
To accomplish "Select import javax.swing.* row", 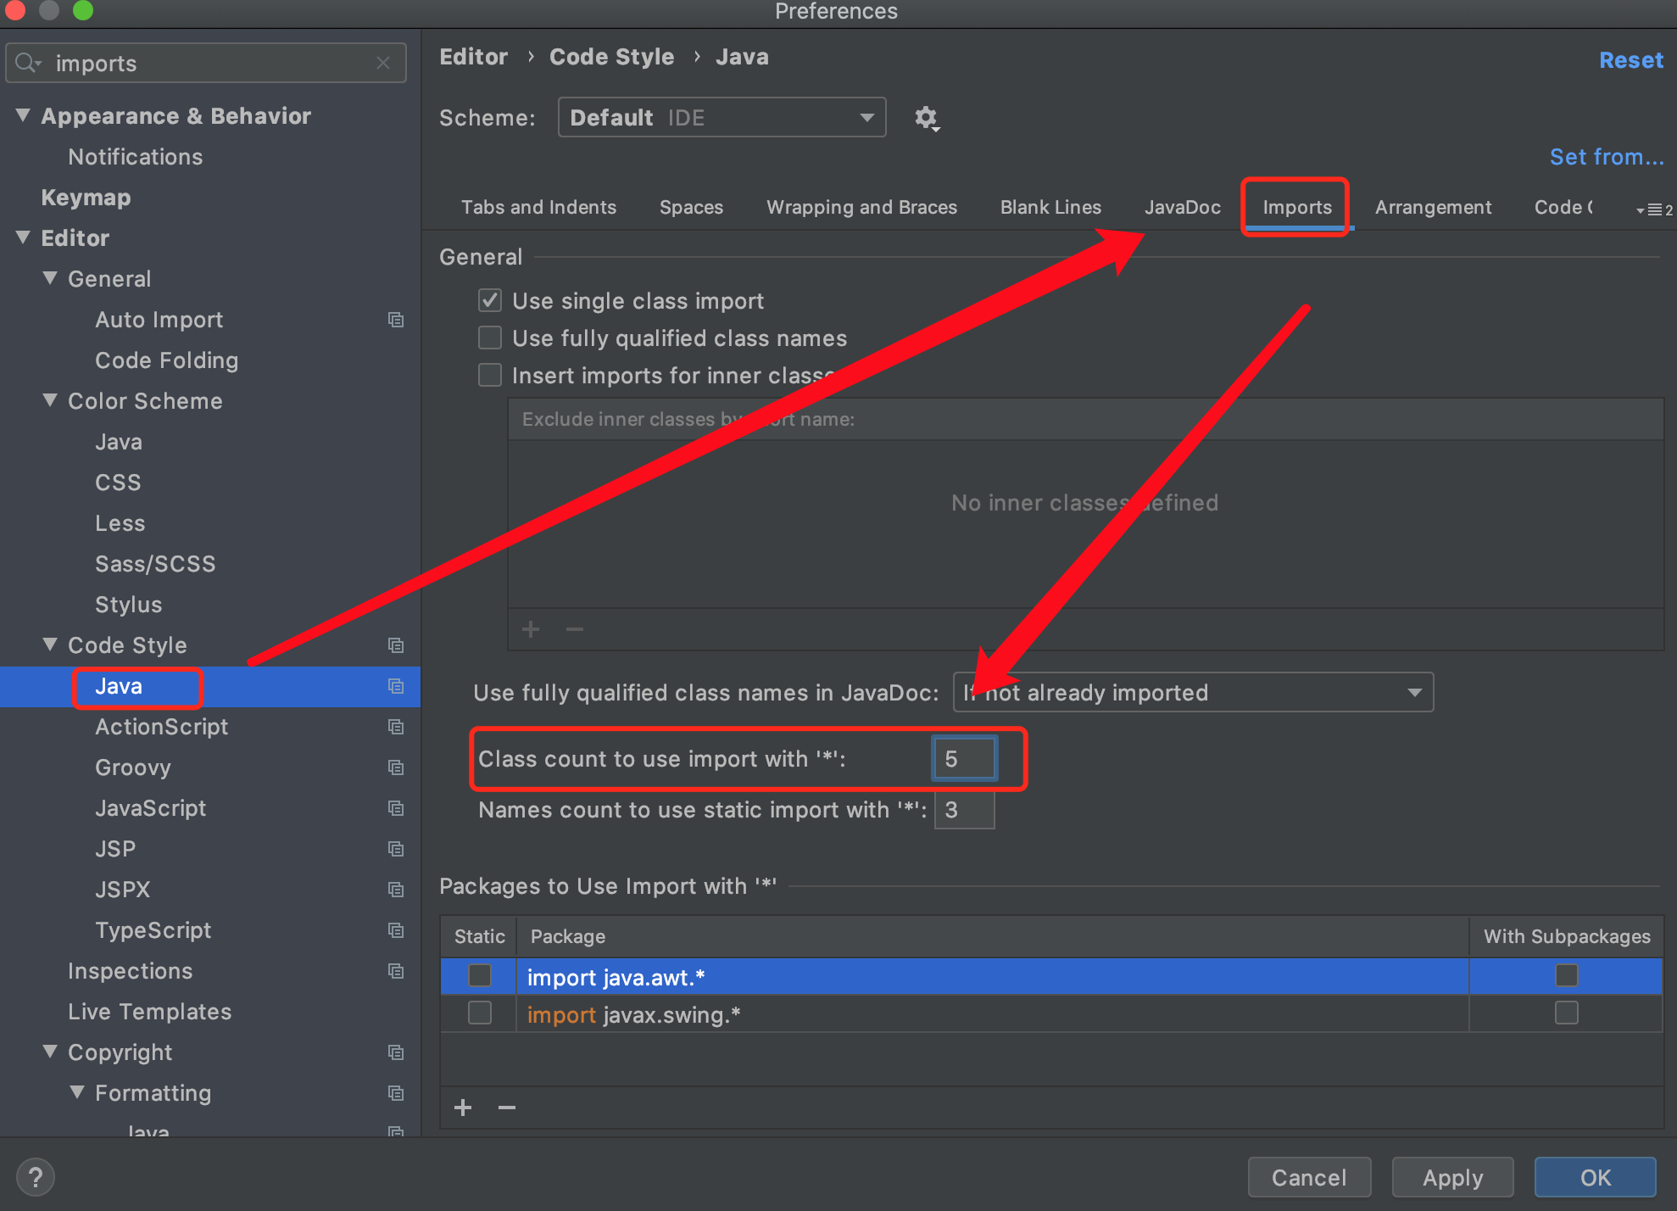I will pos(1051,1014).
